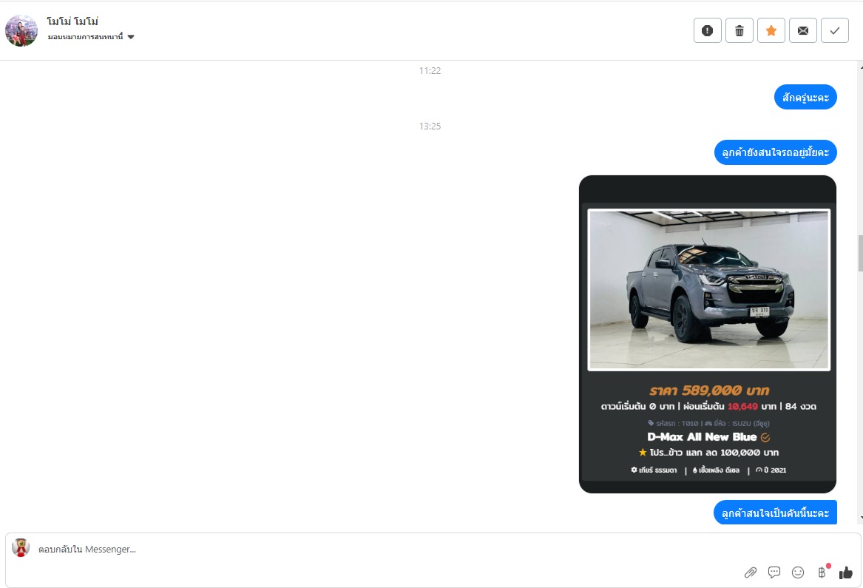Open the โมโม่ โมโม่ contact profile picture
The image size is (863, 588).
point(21,31)
